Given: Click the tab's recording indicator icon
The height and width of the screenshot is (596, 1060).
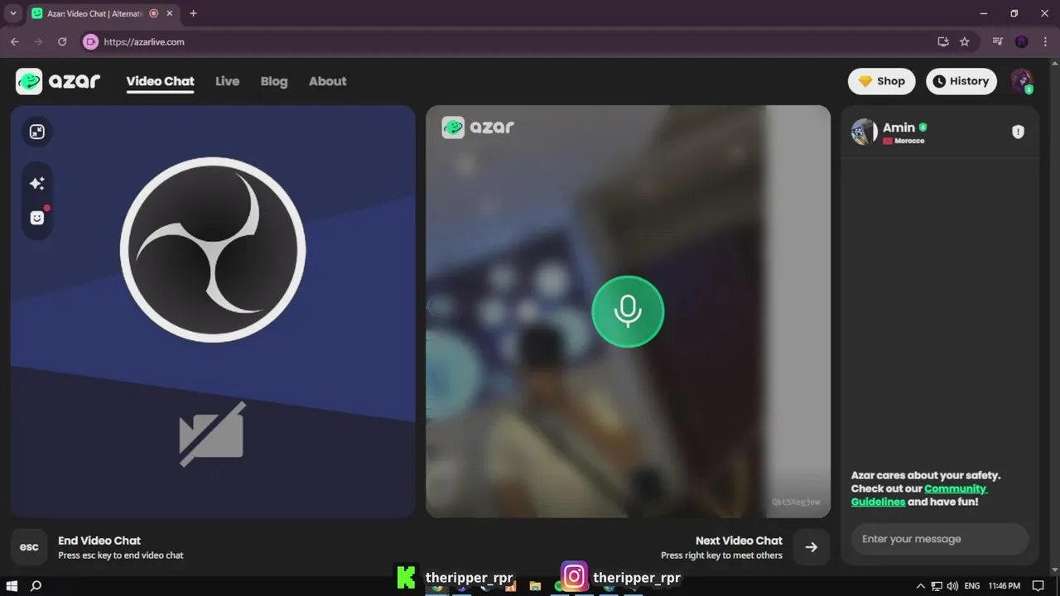Looking at the screenshot, I should [153, 13].
